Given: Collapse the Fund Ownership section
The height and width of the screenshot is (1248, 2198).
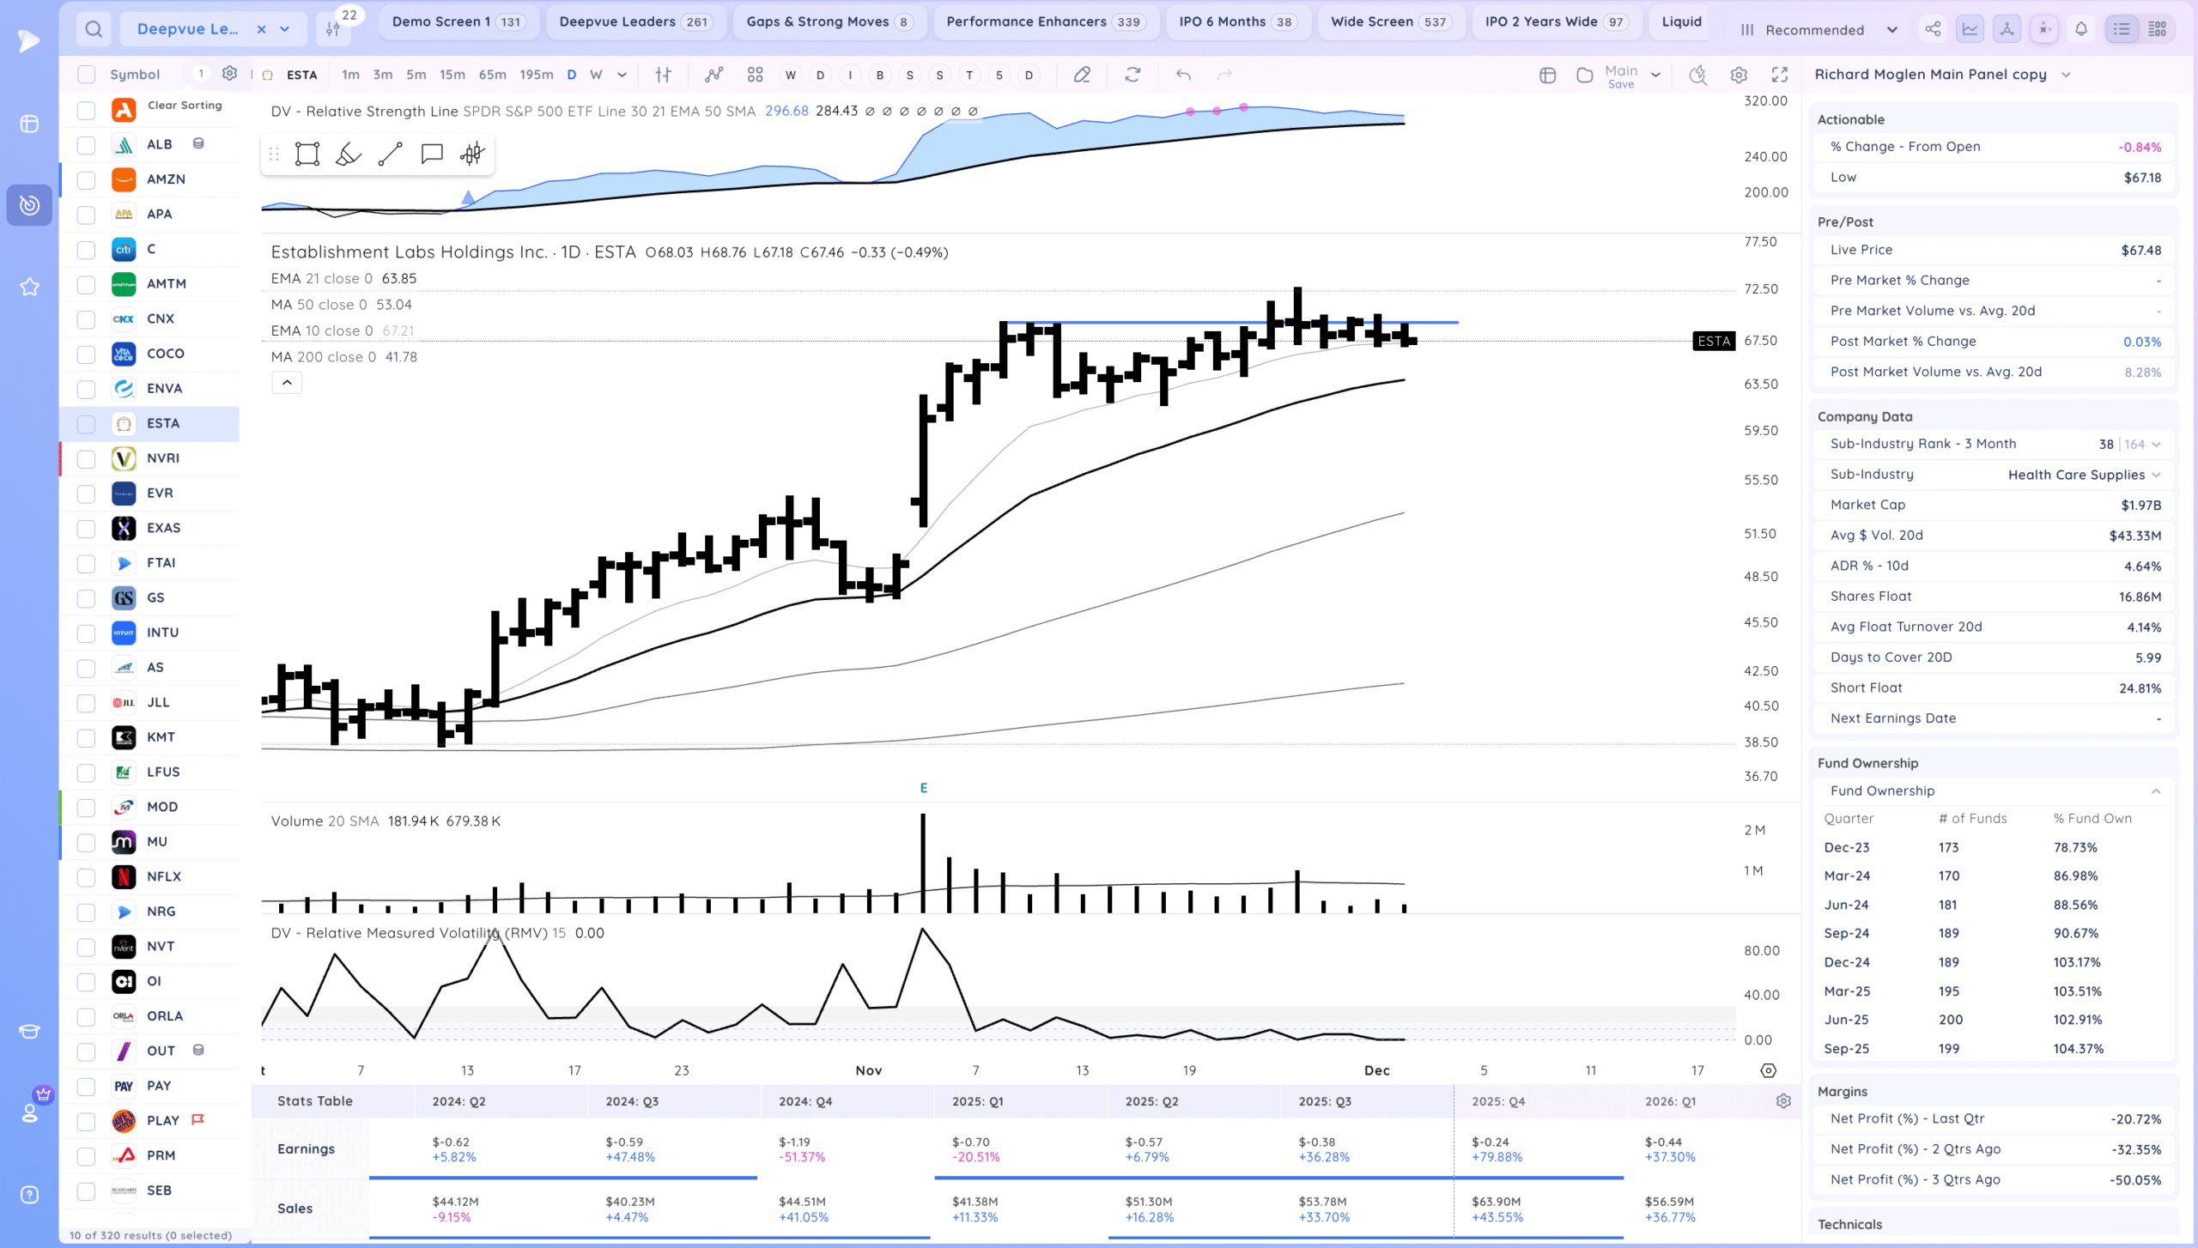Looking at the screenshot, I should point(2155,791).
